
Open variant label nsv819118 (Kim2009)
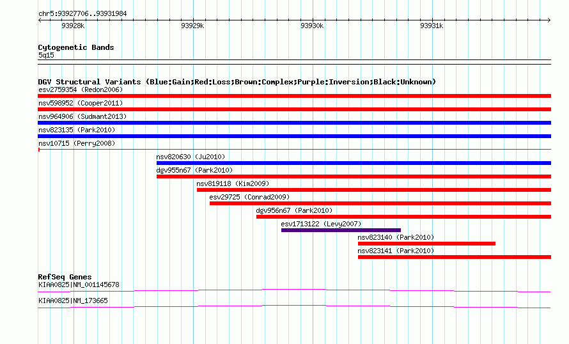233,184
